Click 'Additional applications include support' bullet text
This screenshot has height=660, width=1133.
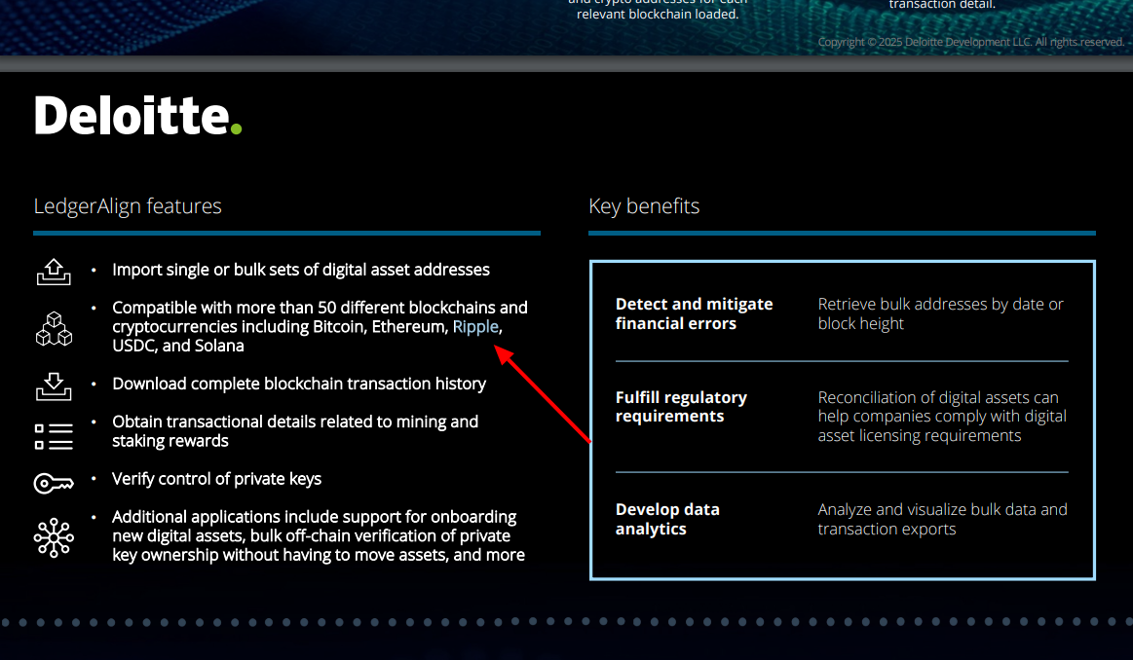pos(319,535)
